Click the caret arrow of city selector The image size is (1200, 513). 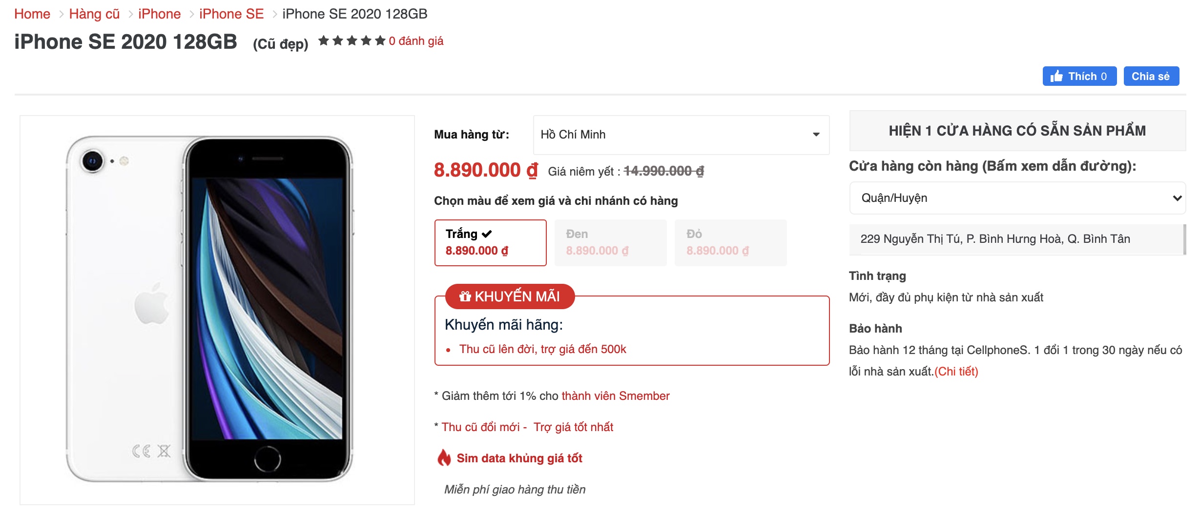click(x=816, y=135)
